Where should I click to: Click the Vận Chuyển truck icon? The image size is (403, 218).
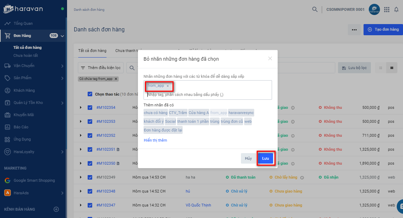(7, 66)
